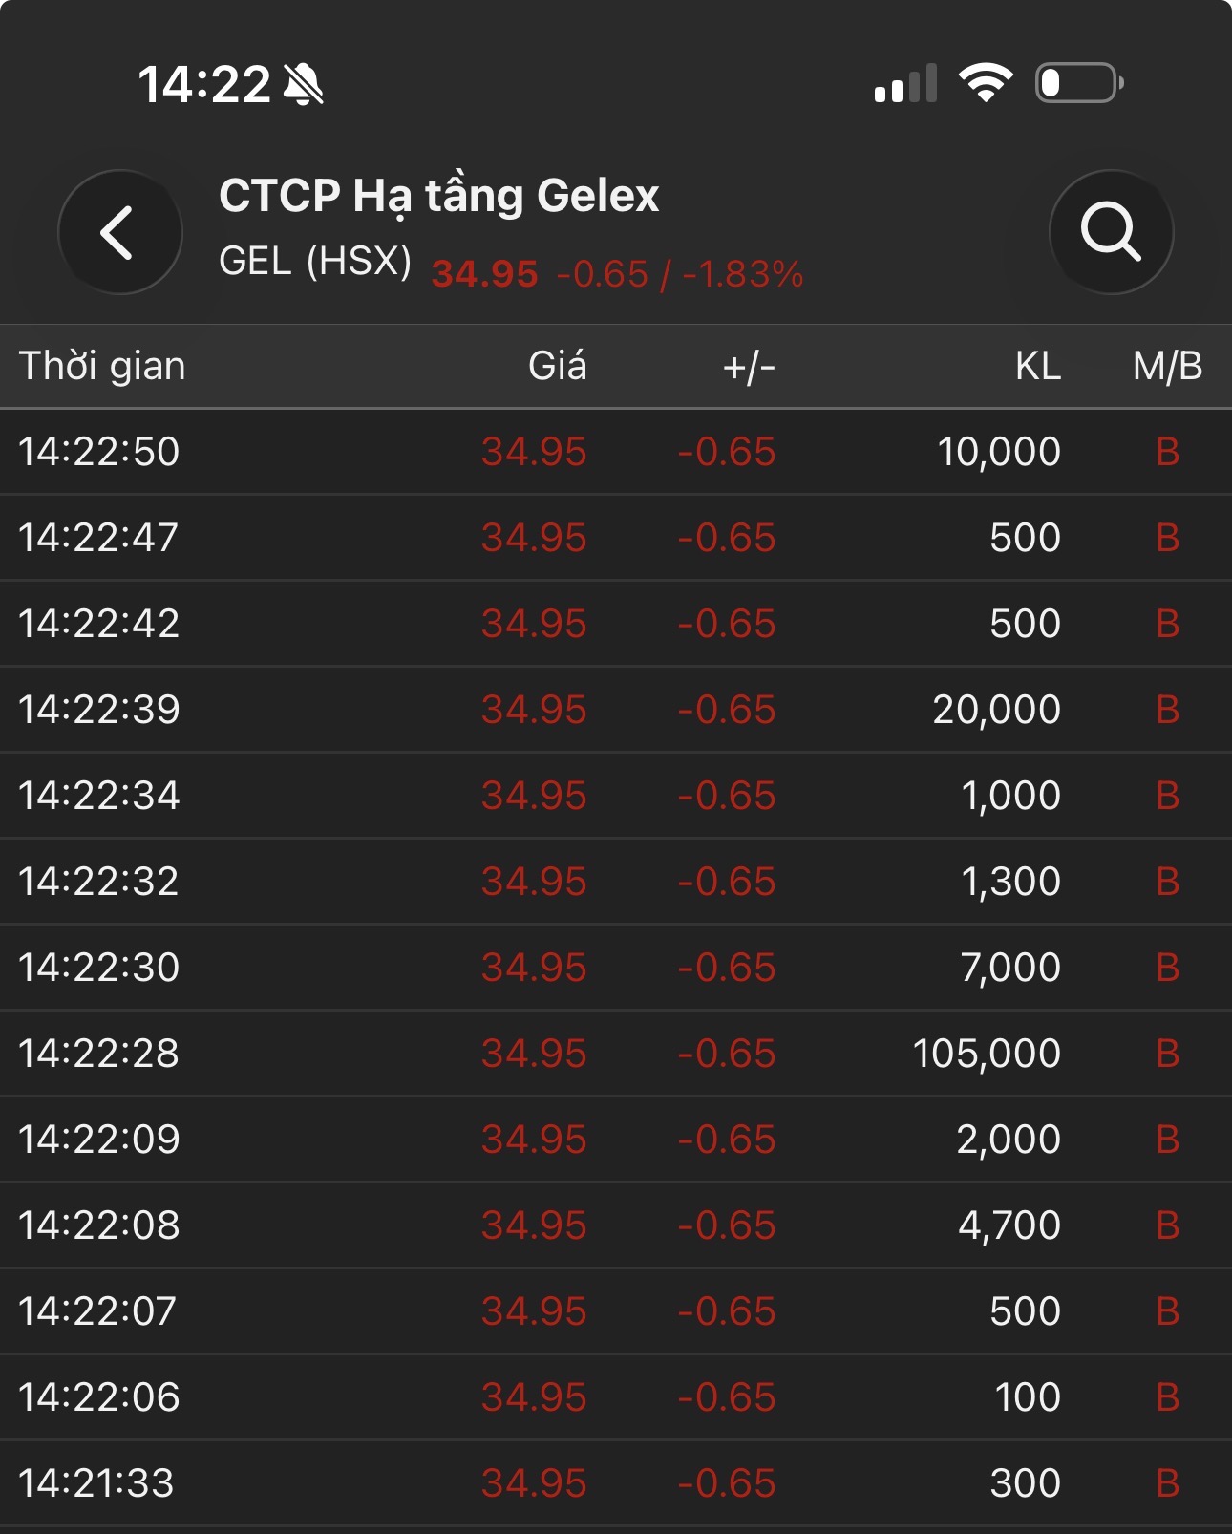Tap the +/- column header
Image resolution: width=1232 pixels, height=1534 pixels.
pyautogui.click(x=749, y=366)
